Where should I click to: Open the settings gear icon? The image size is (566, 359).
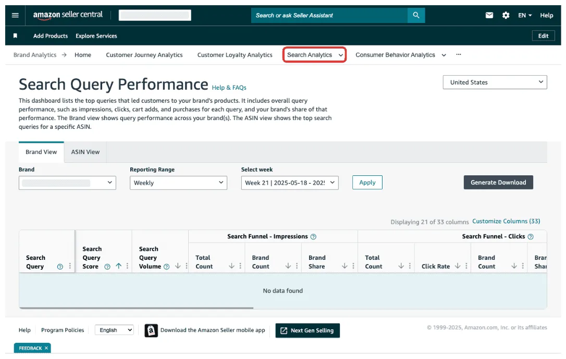pos(506,15)
